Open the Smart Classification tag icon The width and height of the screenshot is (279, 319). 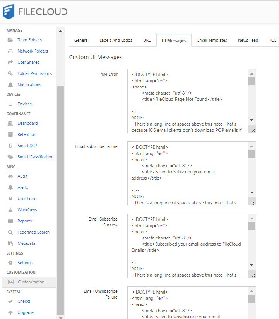pos(11,157)
